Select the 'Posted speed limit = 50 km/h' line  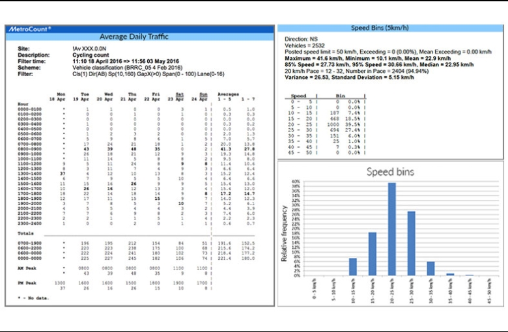(388, 52)
